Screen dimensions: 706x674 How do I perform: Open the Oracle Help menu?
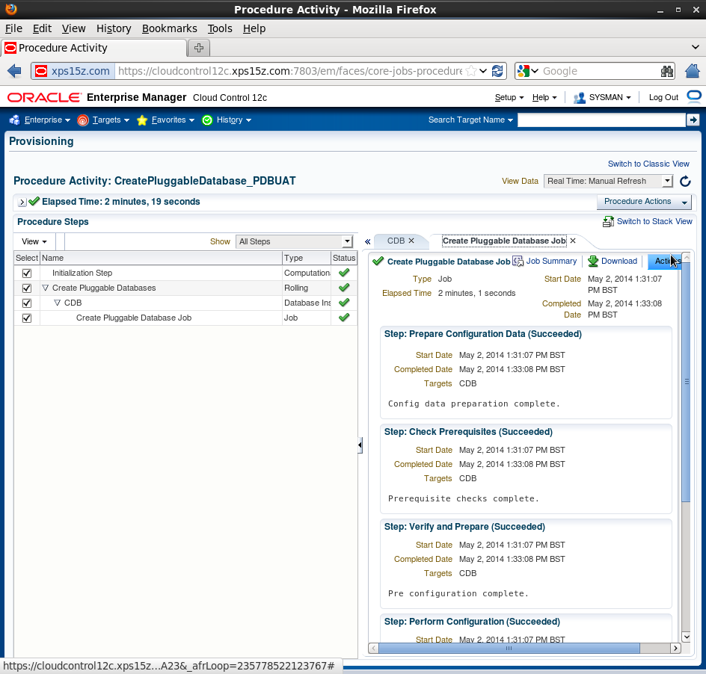click(544, 98)
